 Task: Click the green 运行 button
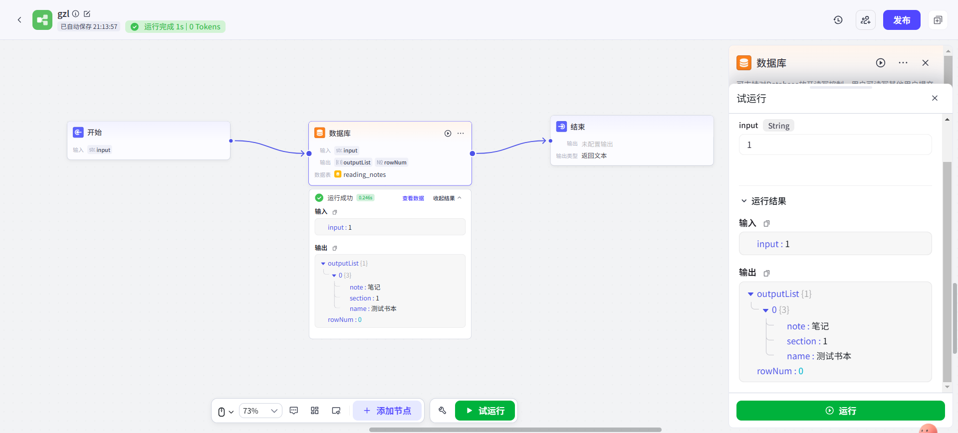(841, 411)
